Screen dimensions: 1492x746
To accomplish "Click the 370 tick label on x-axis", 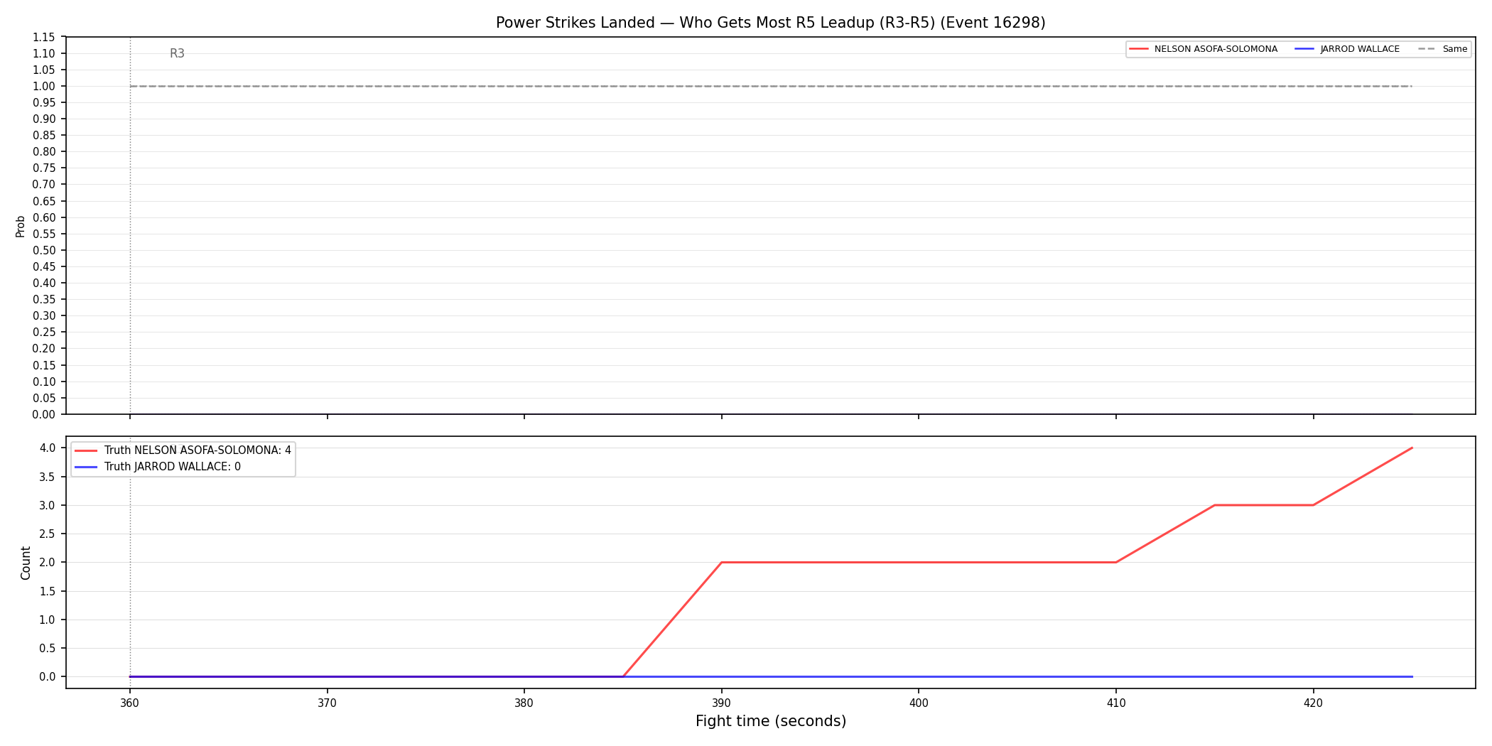I will pos(327,703).
